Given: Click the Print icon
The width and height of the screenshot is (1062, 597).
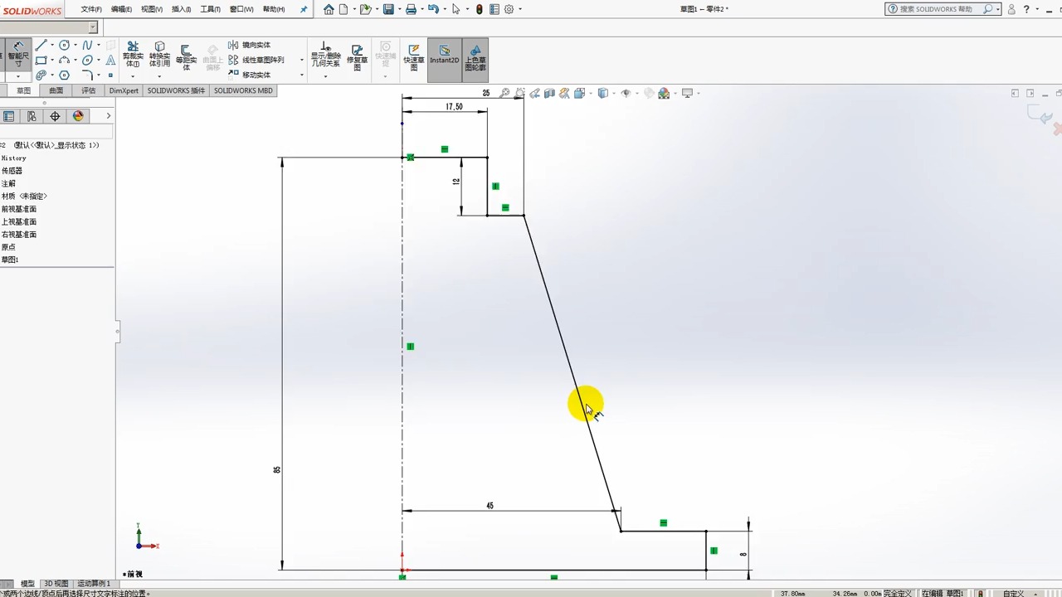Looking at the screenshot, I should (x=411, y=9).
